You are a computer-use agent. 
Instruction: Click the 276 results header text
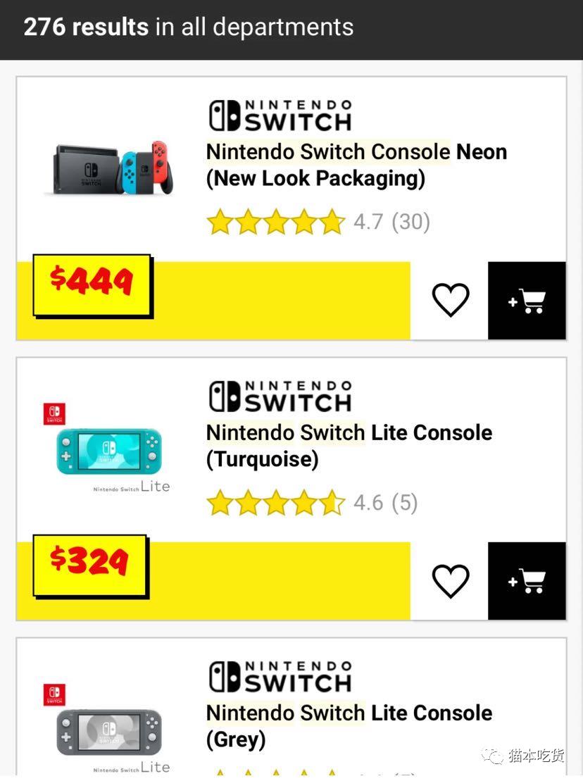tap(86, 27)
